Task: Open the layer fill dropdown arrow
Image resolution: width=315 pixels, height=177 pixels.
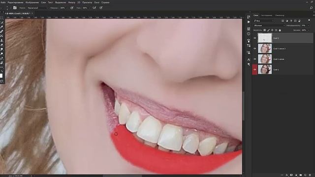Action: coord(309,30)
